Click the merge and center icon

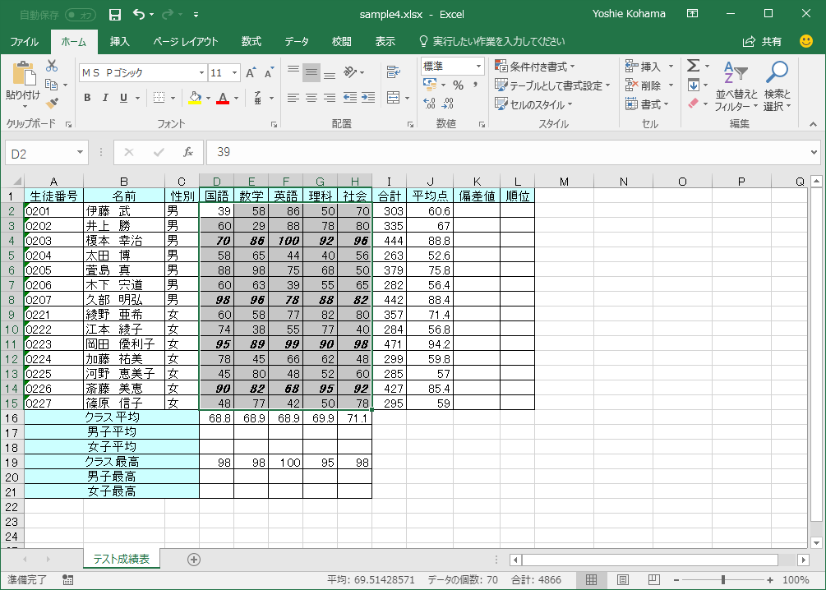pos(394,98)
